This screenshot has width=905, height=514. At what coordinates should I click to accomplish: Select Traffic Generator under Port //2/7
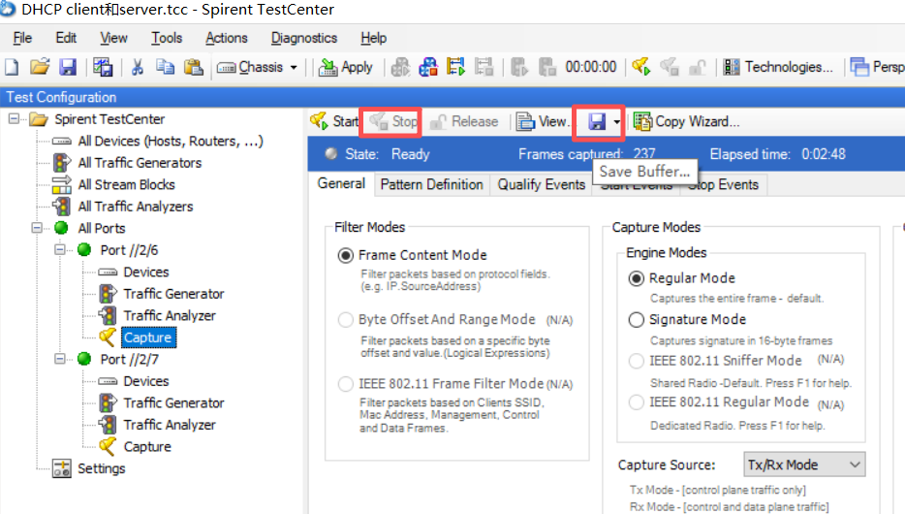point(173,403)
